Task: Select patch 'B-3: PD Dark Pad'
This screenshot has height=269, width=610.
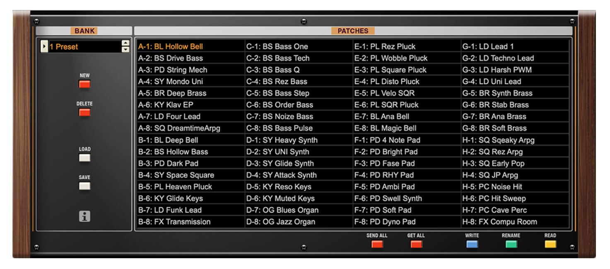Action: tap(191, 163)
